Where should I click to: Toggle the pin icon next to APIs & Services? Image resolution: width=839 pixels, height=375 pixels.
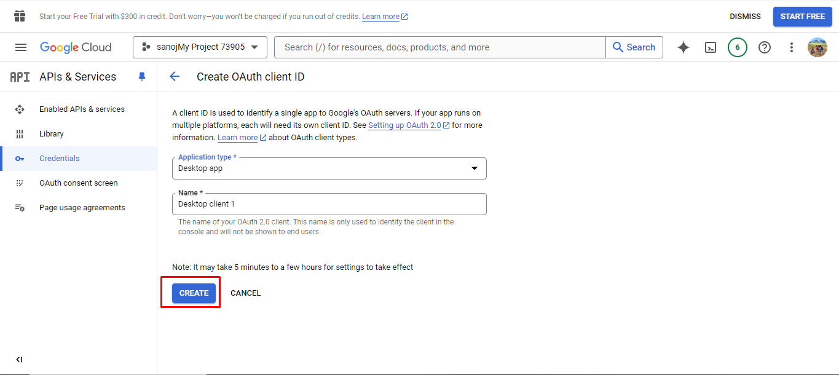pyautogui.click(x=142, y=77)
